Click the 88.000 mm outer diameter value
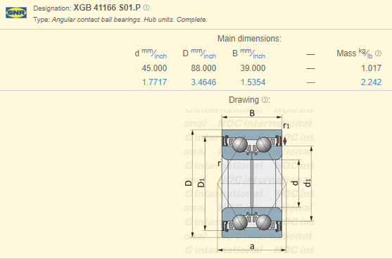The width and height of the screenshot is (392, 259). [x=203, y=68]
